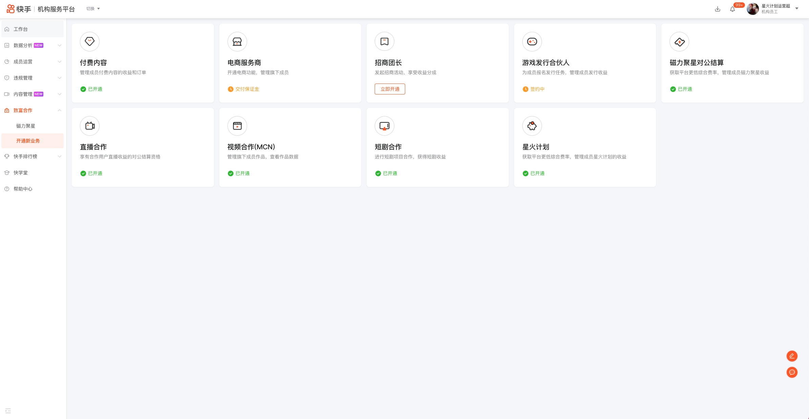Select 开通新业务 submenu item

32,141
